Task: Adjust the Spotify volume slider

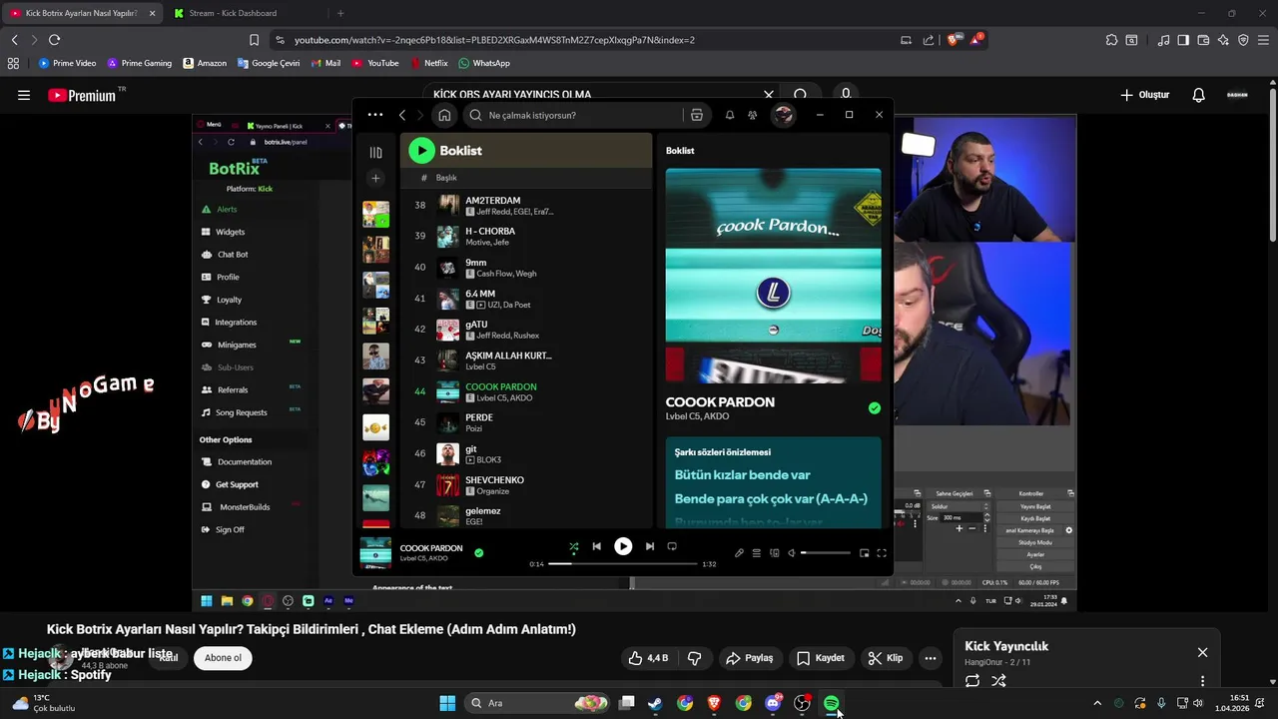Action: pyautogui.click(x=826, y=552)
